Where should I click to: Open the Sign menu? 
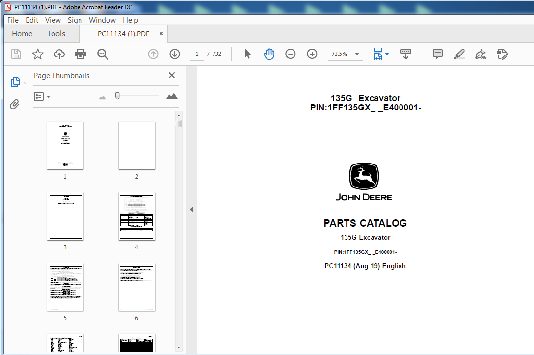(75, 20)
